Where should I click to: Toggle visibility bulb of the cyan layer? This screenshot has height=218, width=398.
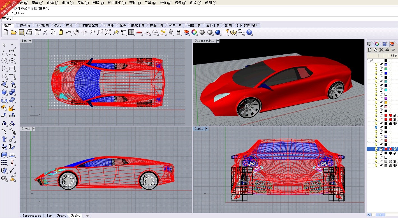376,90
